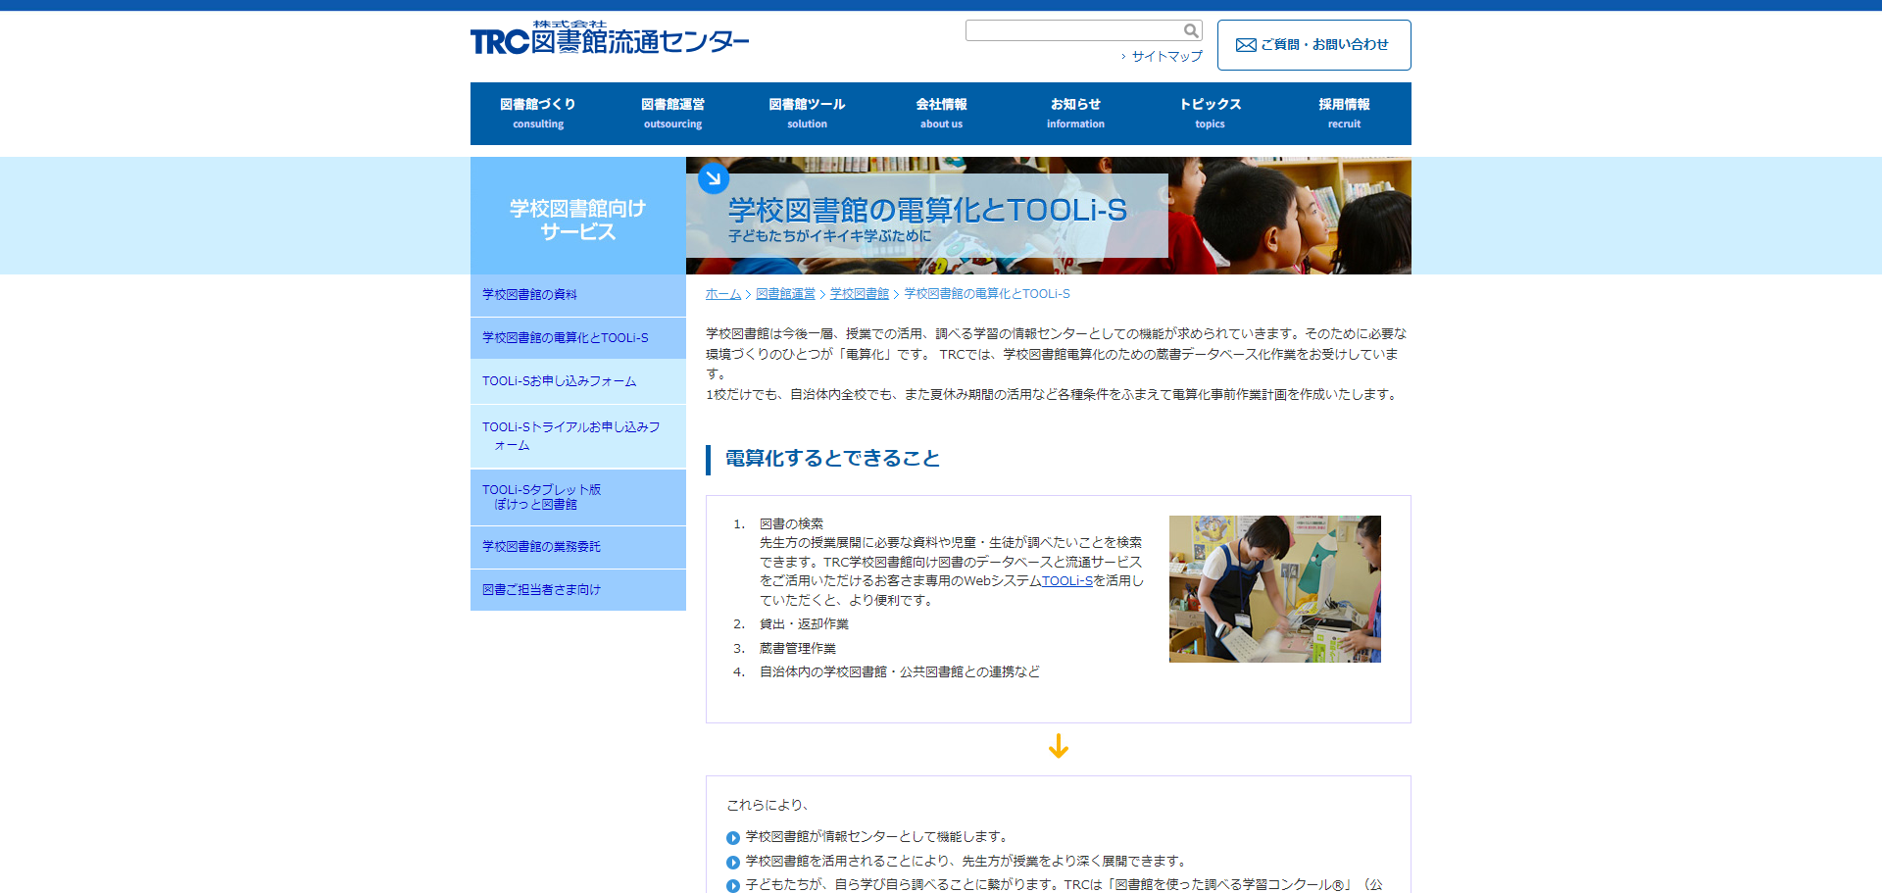Click list item 貸出・返却作業
The image size is (1882, 893).
[804, 624]
